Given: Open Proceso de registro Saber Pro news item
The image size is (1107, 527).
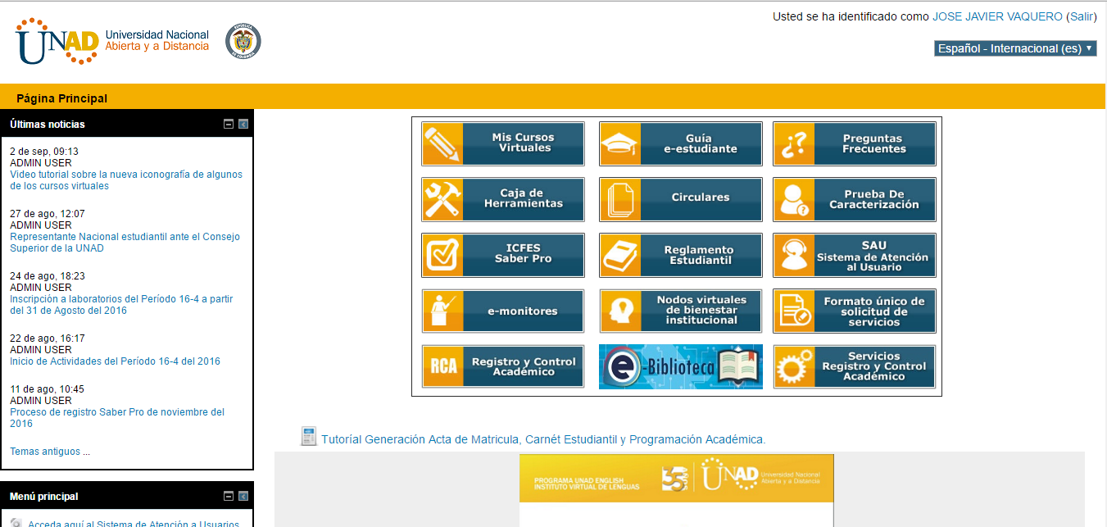Looking at the screenshot, I should tap(117, 418).
